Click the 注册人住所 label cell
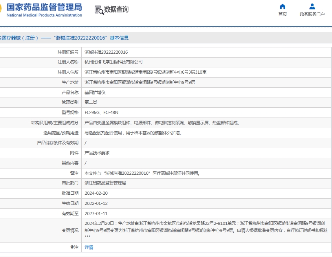Viewport: 332px width, 257px height. pos(68,72)
